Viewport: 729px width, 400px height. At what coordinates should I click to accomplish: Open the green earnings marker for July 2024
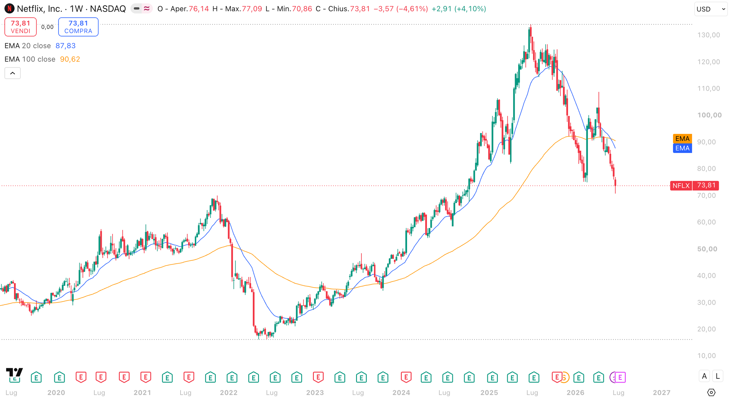pos(448,377)
